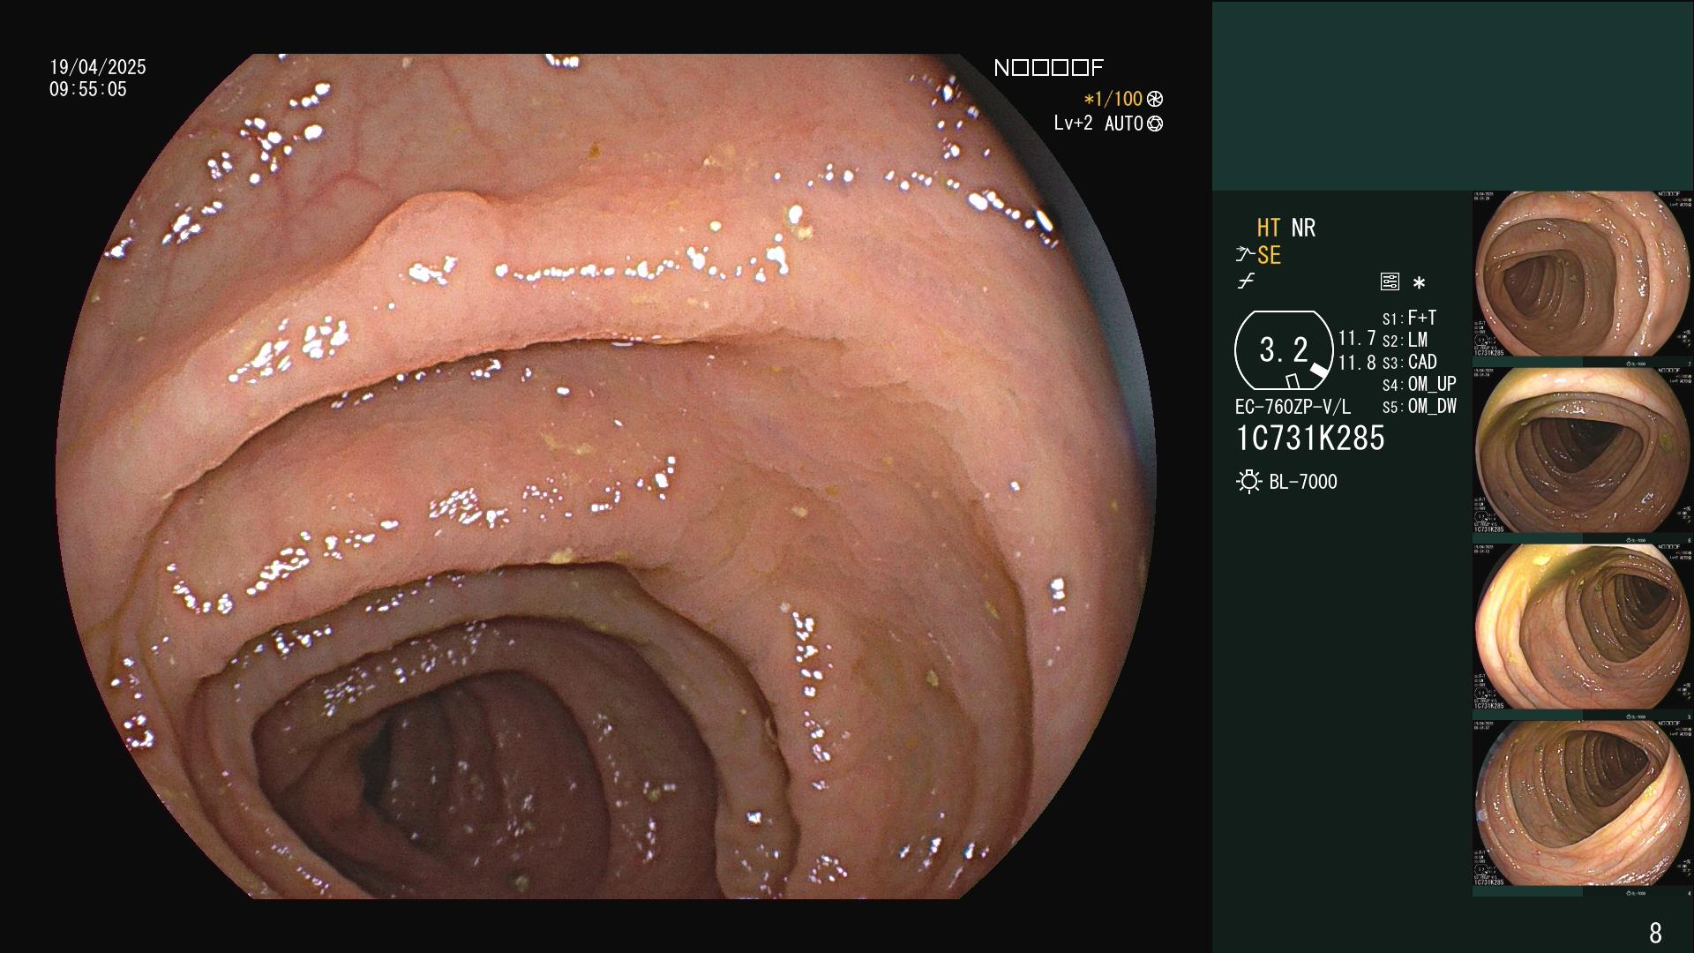Click the AUTO exposure label
This screenshot has height=953, width=1694.
[1124, 124]
